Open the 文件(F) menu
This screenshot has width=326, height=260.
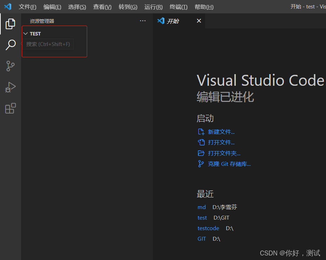tap(27, 7)
